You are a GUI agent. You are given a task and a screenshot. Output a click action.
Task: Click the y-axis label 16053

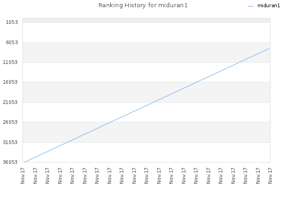click(x=10, y=82)
